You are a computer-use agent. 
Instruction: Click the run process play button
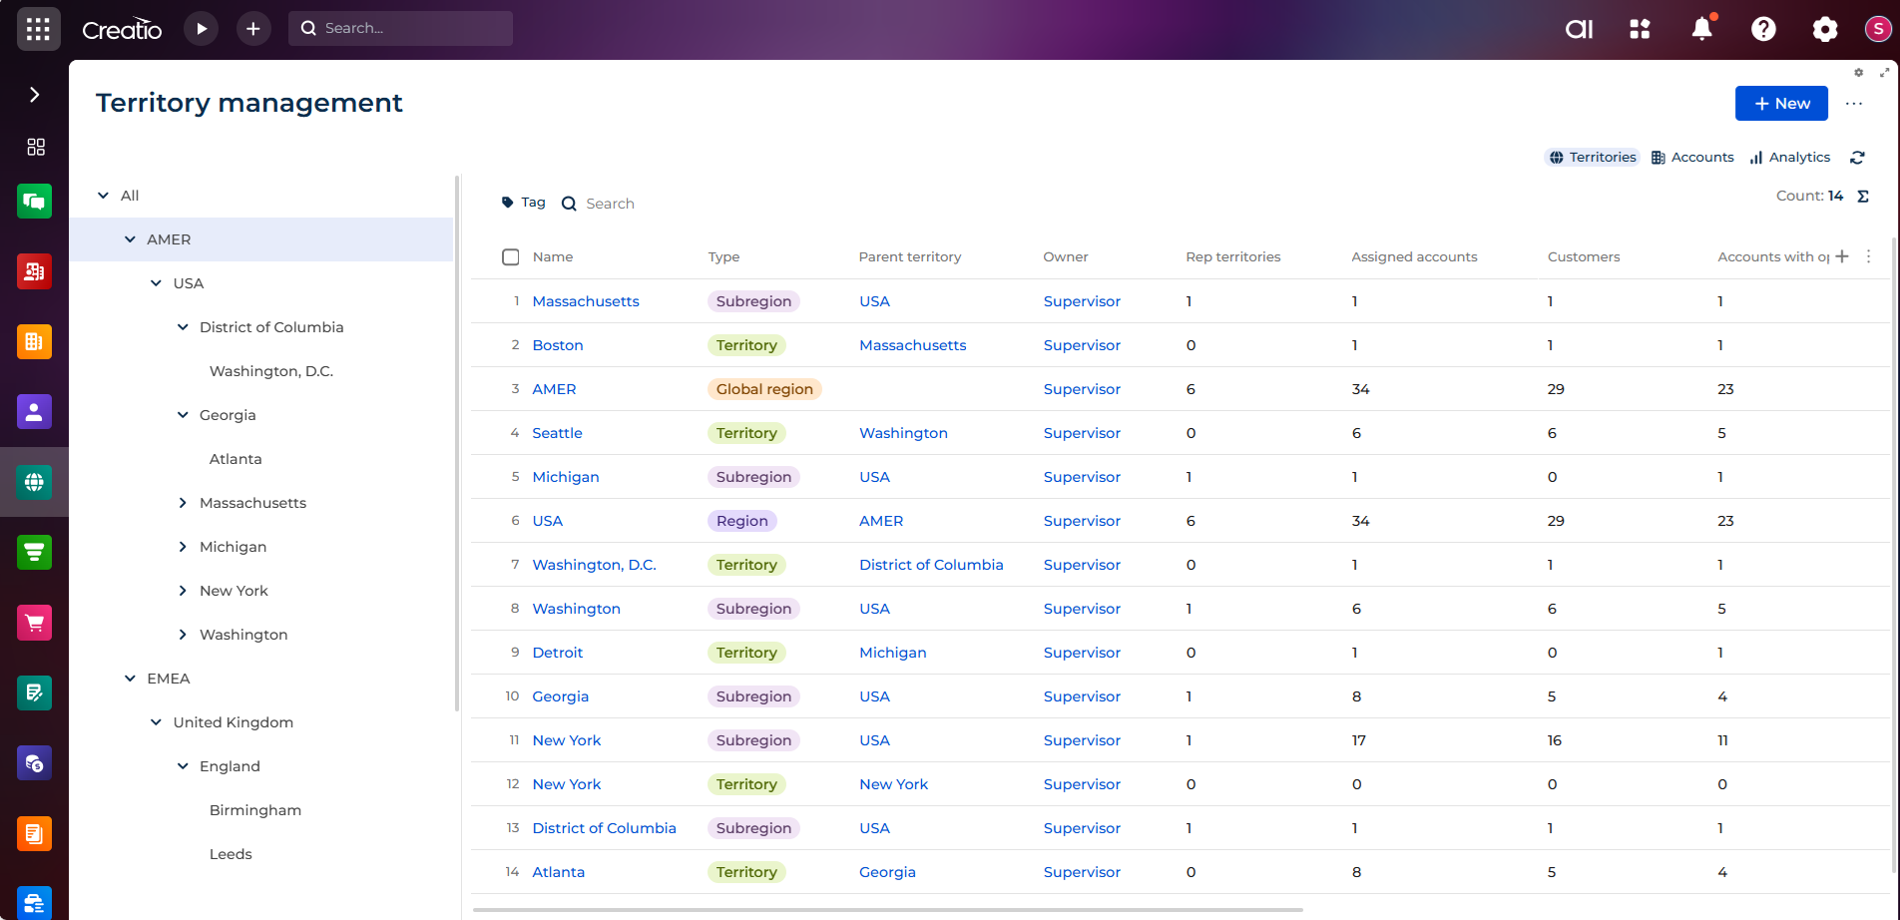[x=202, y=29]
